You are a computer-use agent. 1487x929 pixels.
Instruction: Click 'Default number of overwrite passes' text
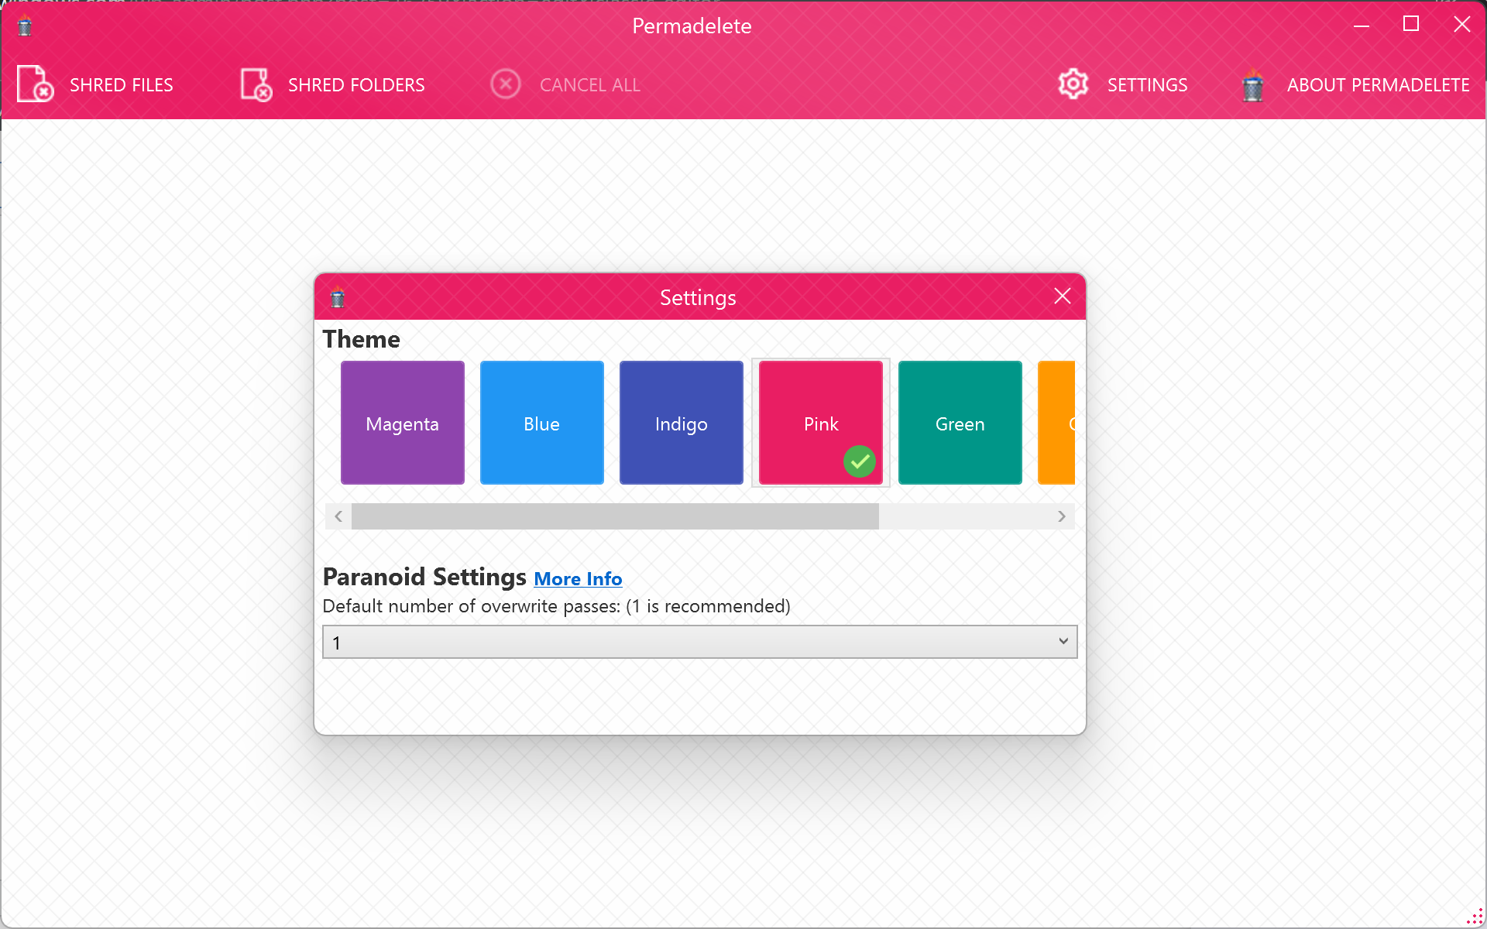[556, 606]
